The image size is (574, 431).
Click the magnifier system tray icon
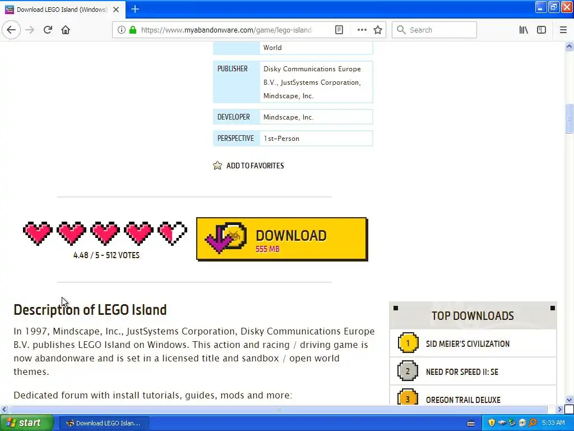click(x=533, y=423)
